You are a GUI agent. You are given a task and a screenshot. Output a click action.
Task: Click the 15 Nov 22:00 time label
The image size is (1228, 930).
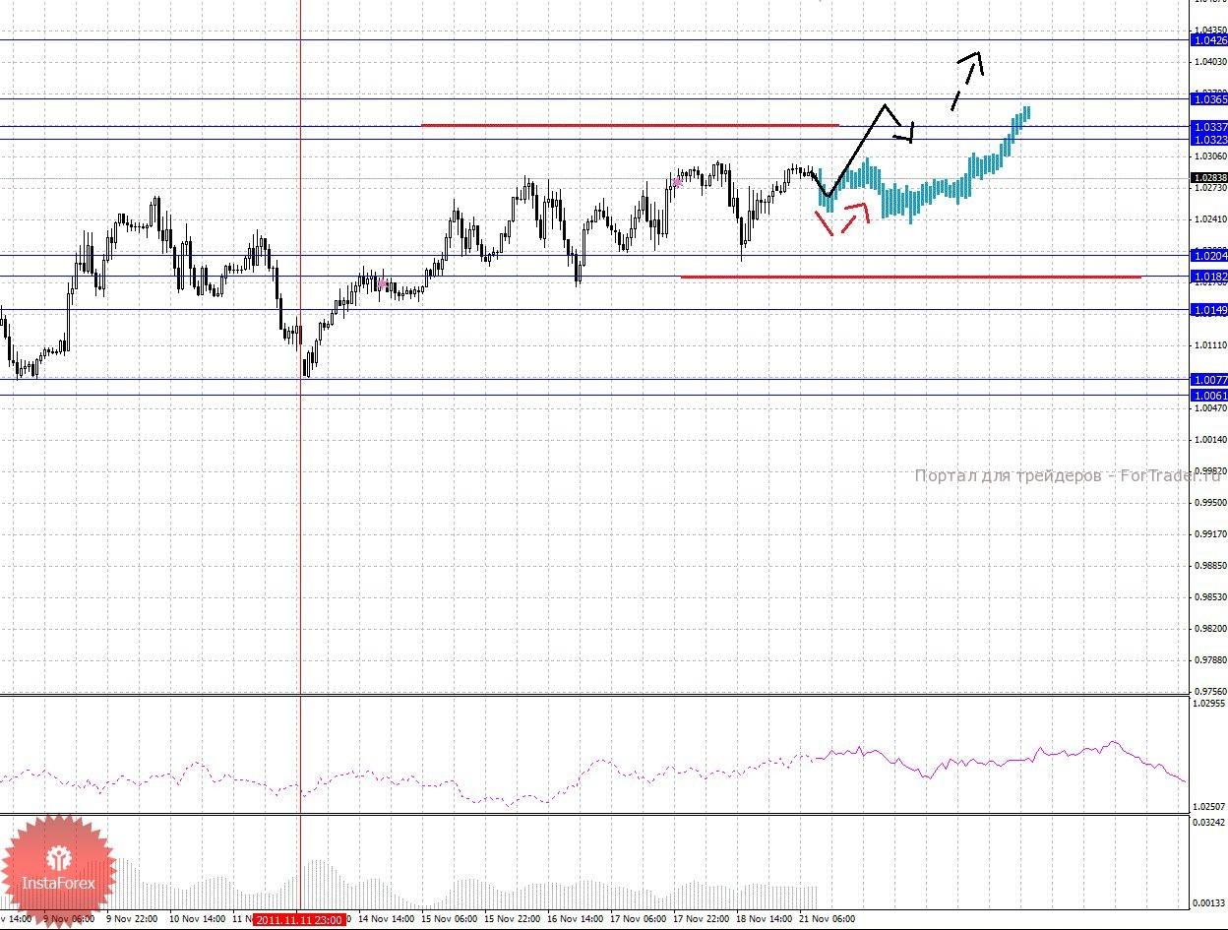click(x=512, y=919)
